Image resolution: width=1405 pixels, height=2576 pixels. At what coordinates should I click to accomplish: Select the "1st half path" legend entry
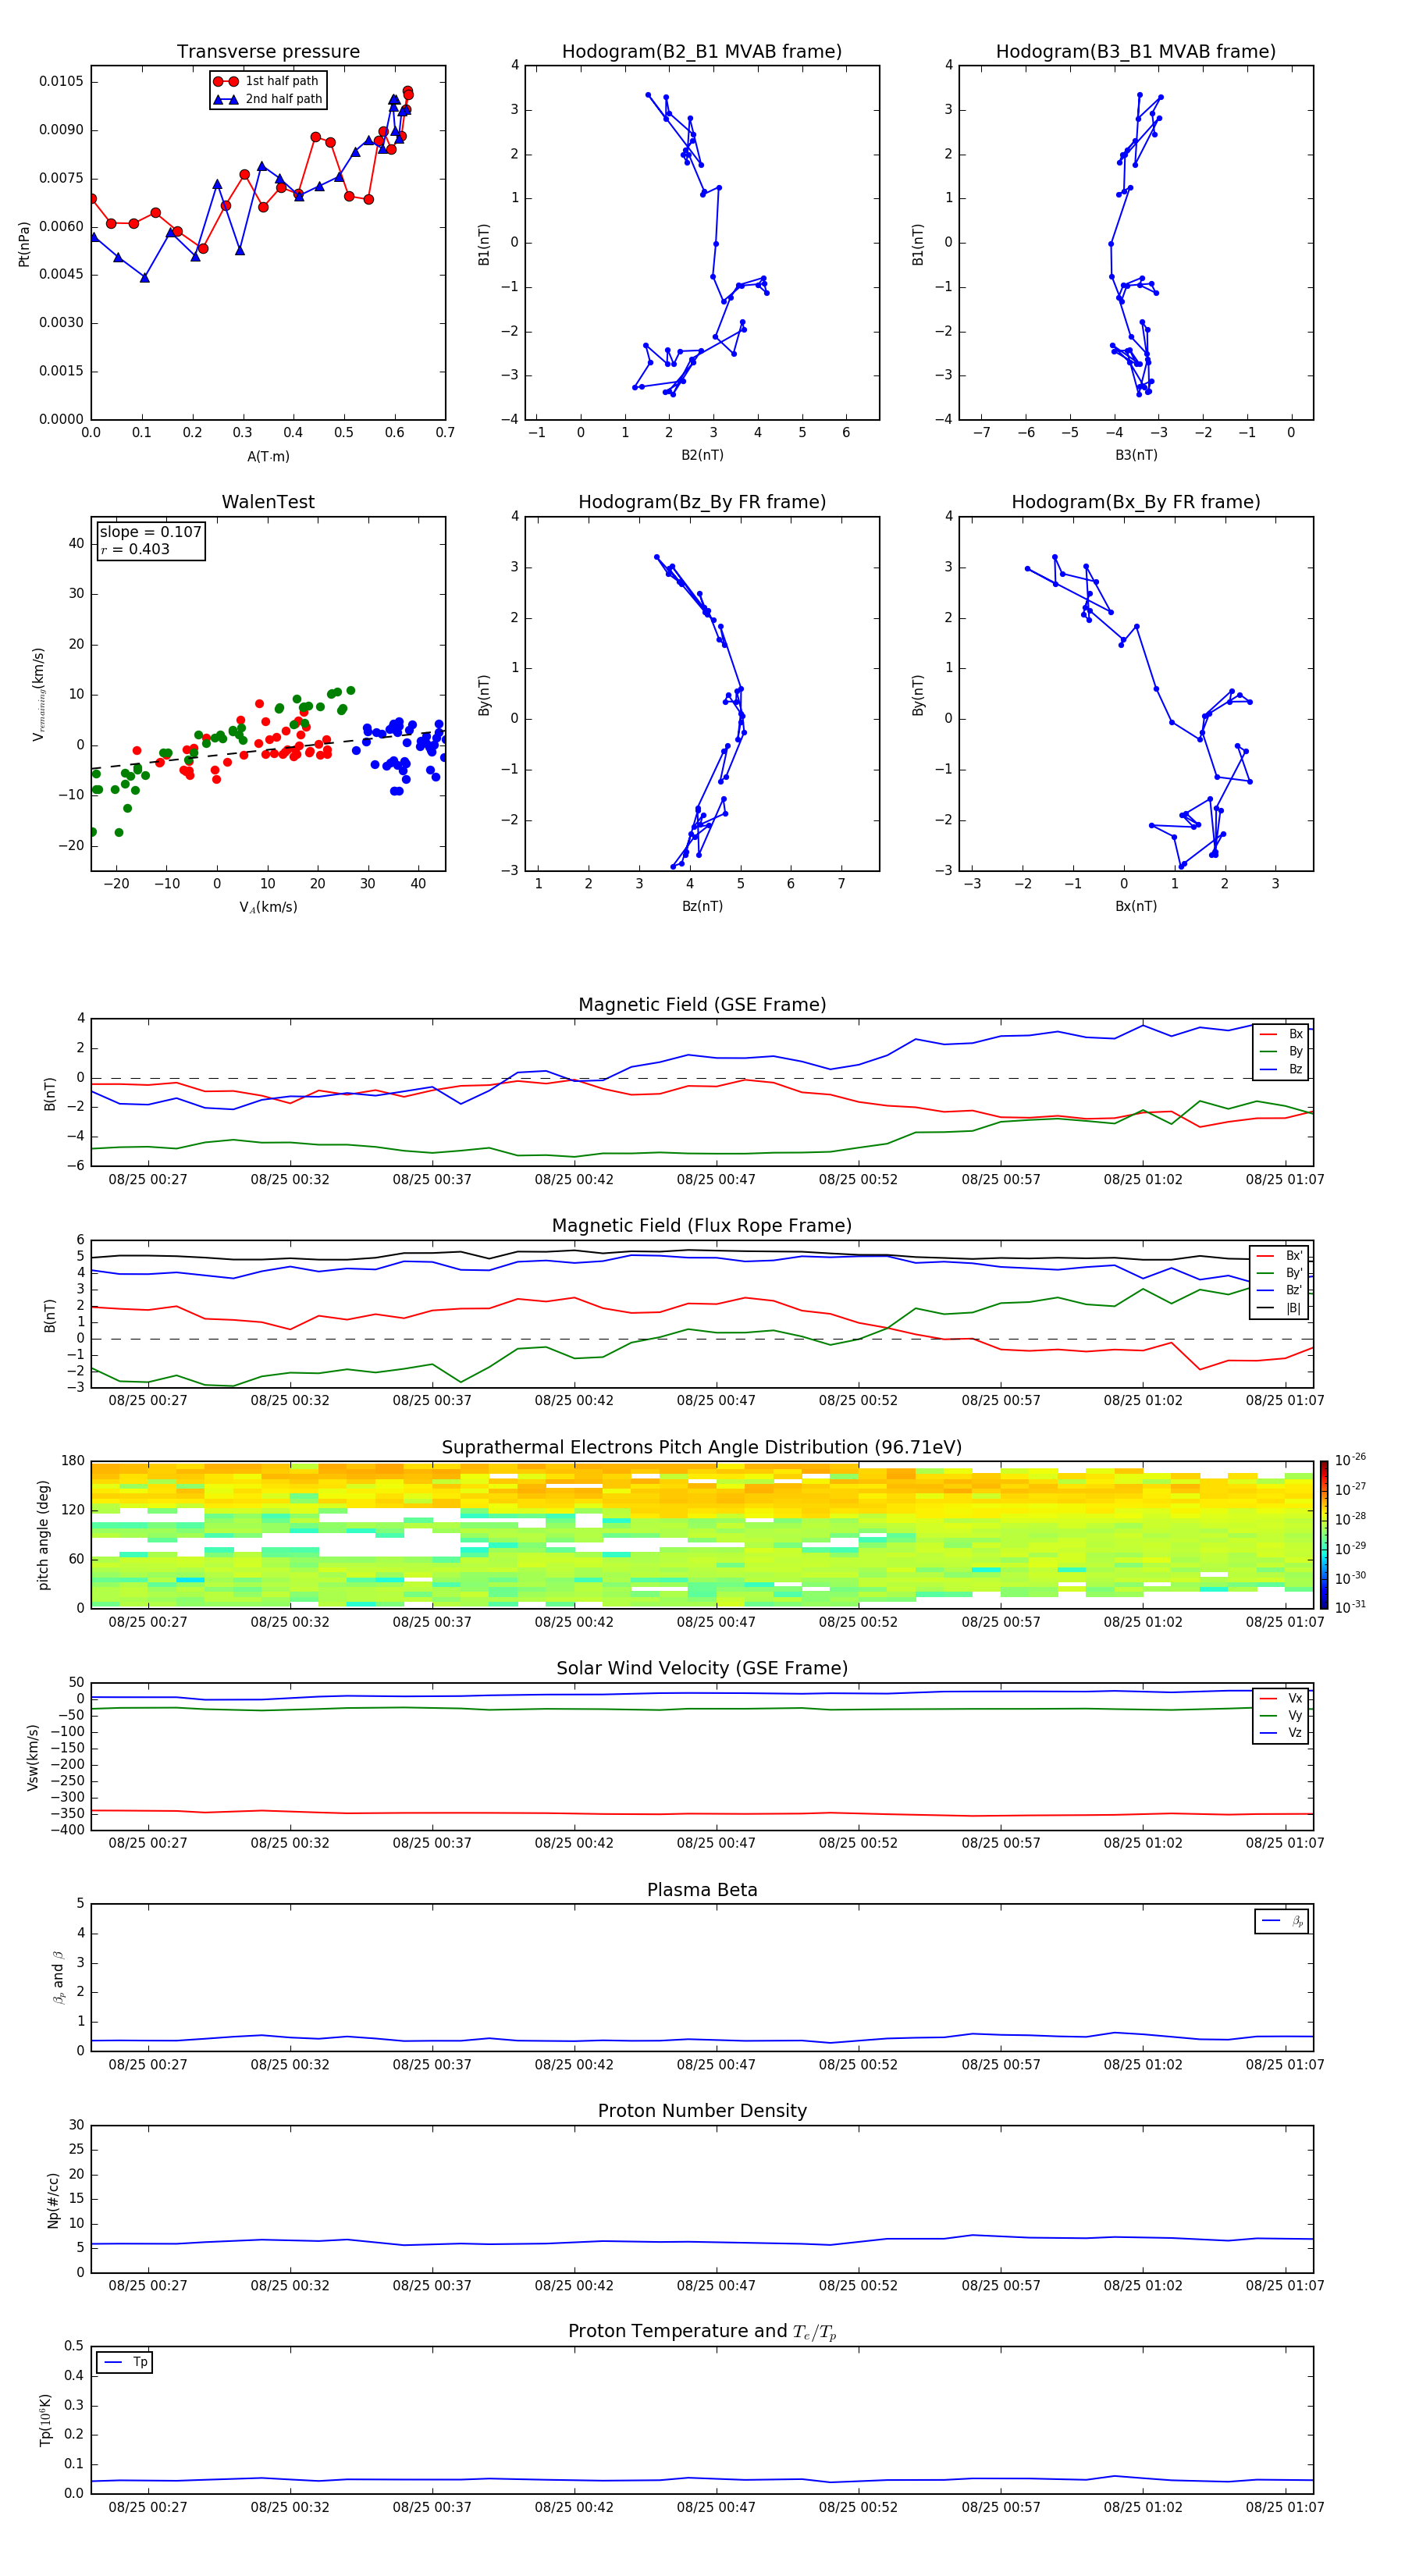266,81
